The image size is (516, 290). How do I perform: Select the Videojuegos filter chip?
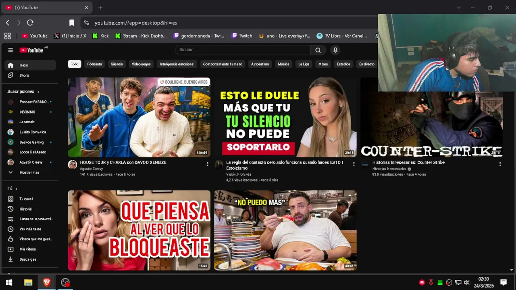tap(141, 64)
